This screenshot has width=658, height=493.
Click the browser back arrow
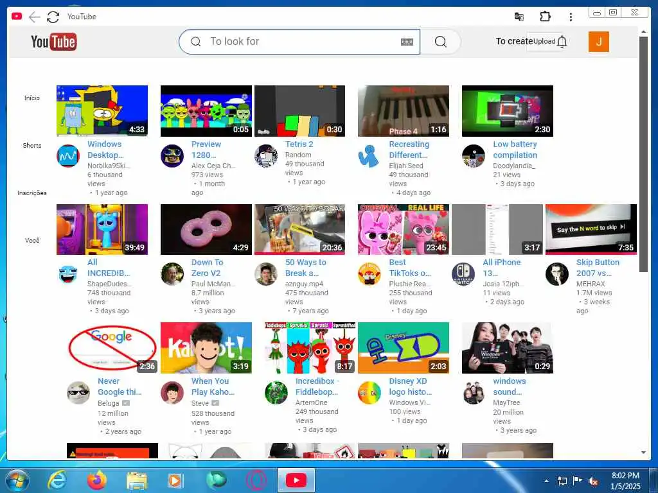click(x=35, y=17)
